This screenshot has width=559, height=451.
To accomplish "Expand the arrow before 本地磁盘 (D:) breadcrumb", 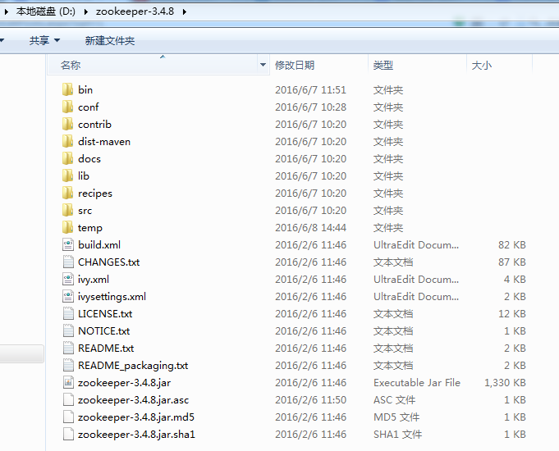I will coord(6,11).
